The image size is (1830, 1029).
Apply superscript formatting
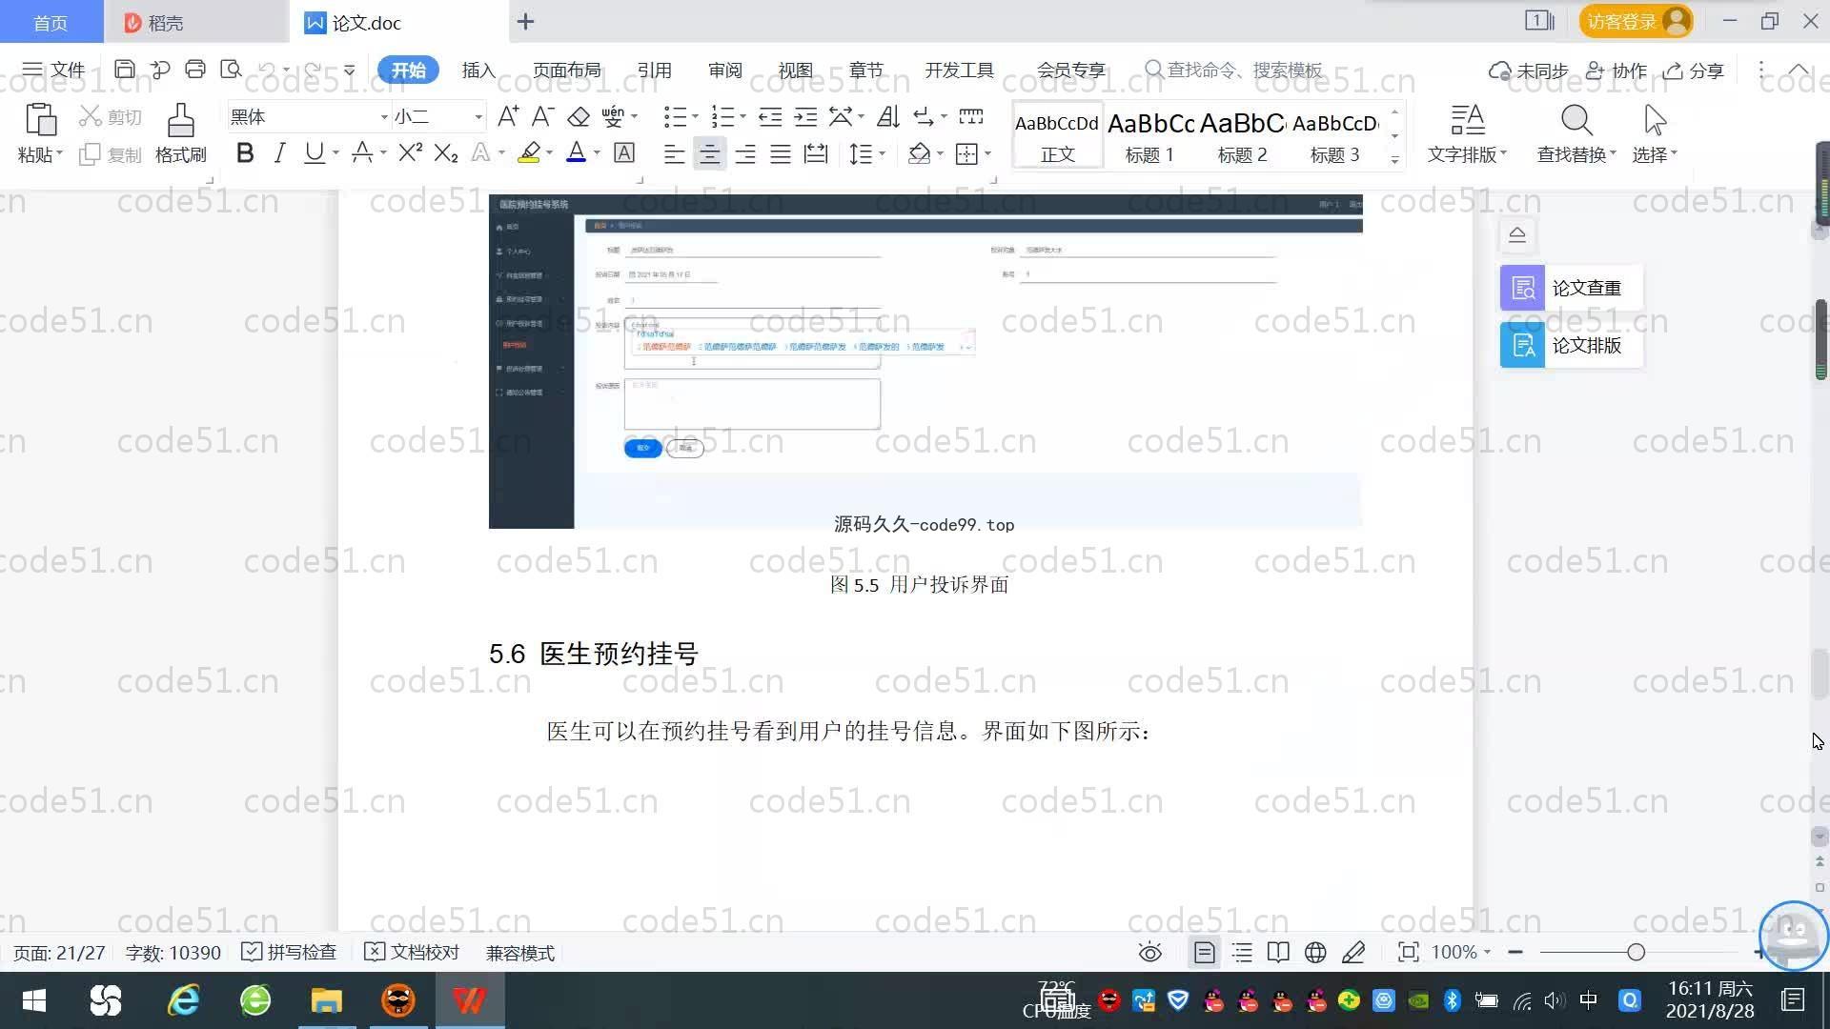click(410, 153)
